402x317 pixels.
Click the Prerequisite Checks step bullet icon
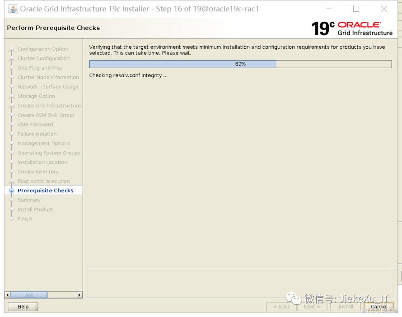[x=12, y=191]
